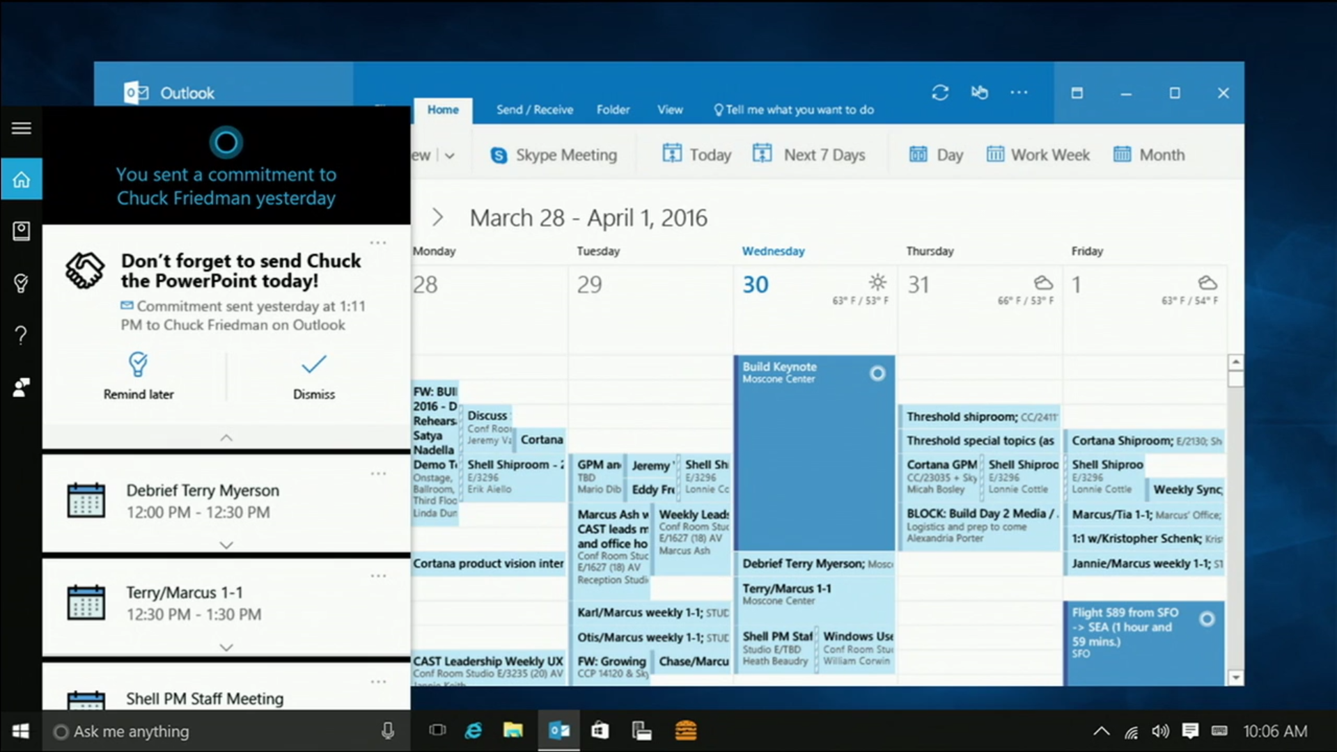Image resolution: width=1337 pixels, height=752 pixels.
Task: Click Cortana Home icon in sidebar
Action: [21, 180]
